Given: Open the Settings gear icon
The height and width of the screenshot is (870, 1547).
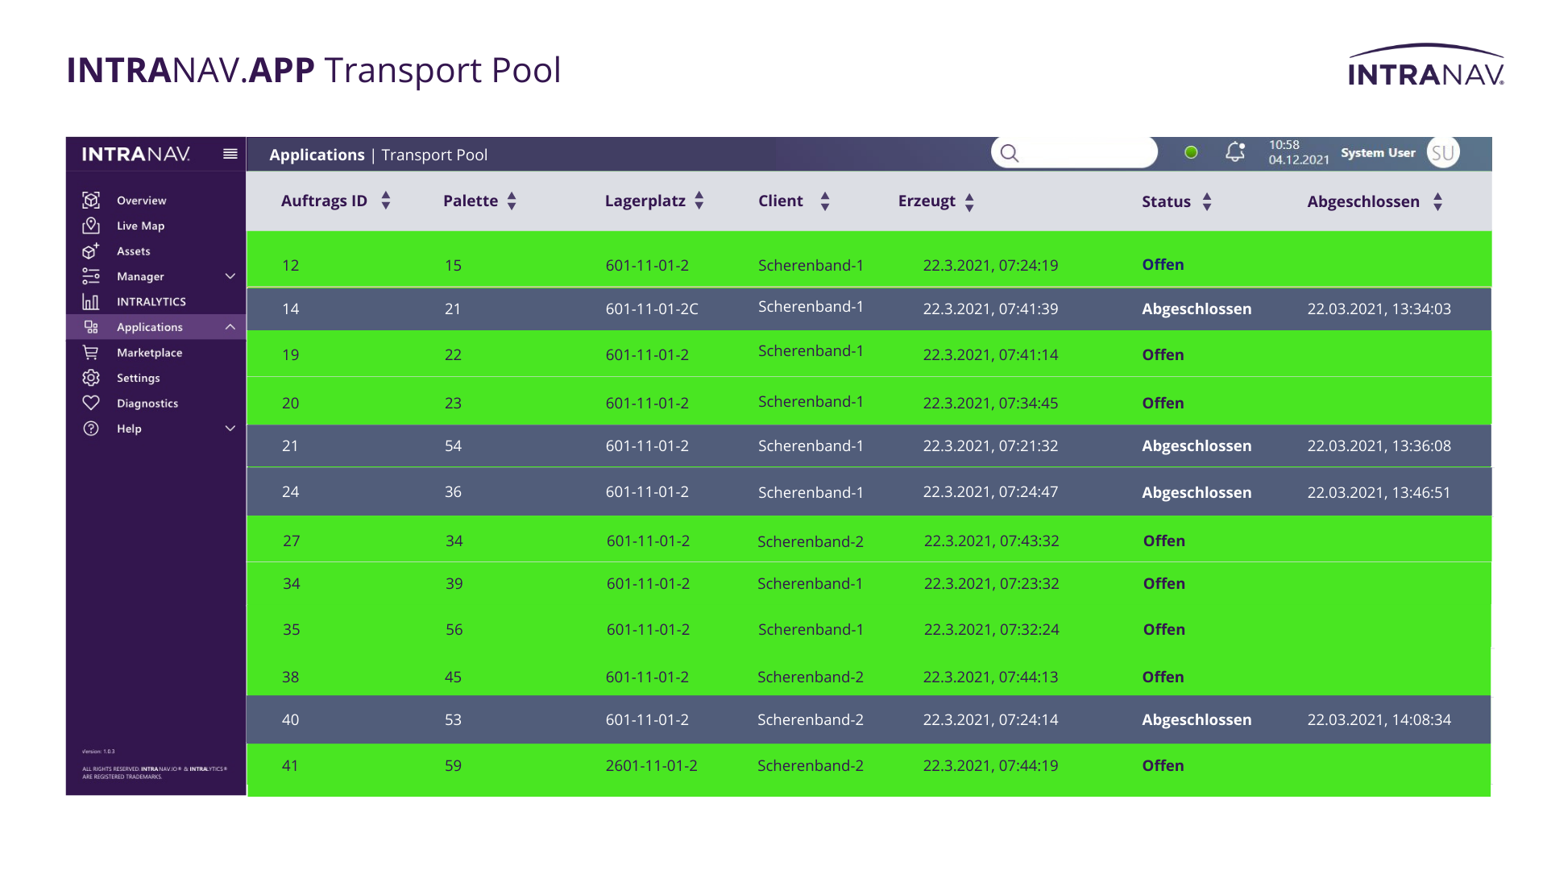Looking at the screenshot, I should pyautogui.click(x=91, y=378).
